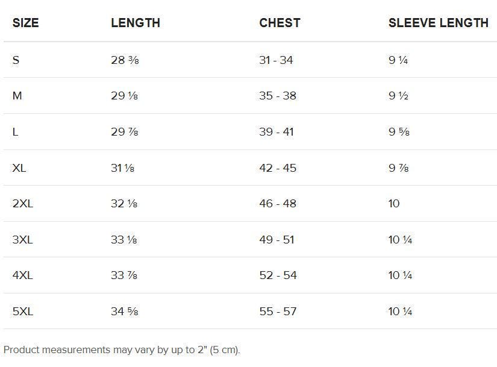Image resolution: width=497 pixels, height=367 pixels.
Task: Click the SIZE column header
Action: tap(25, 24)
